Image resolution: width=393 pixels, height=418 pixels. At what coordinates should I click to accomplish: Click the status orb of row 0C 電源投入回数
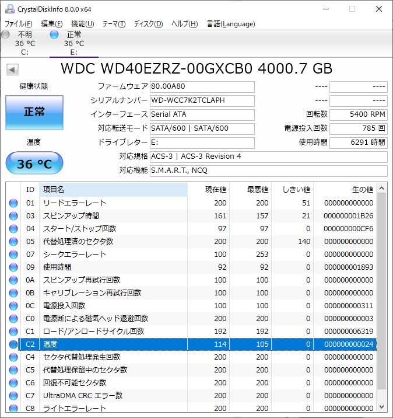[x=13, y=306]
